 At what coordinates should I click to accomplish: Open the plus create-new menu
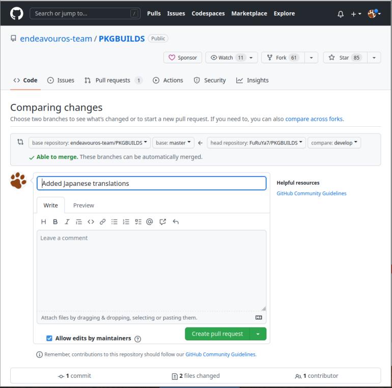click(356, 14)
